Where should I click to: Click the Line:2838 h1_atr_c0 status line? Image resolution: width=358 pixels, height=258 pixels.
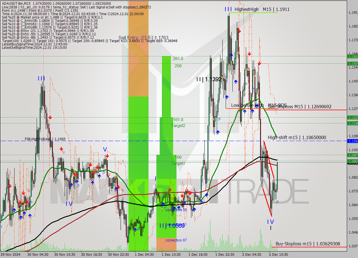tap(76, 7)
